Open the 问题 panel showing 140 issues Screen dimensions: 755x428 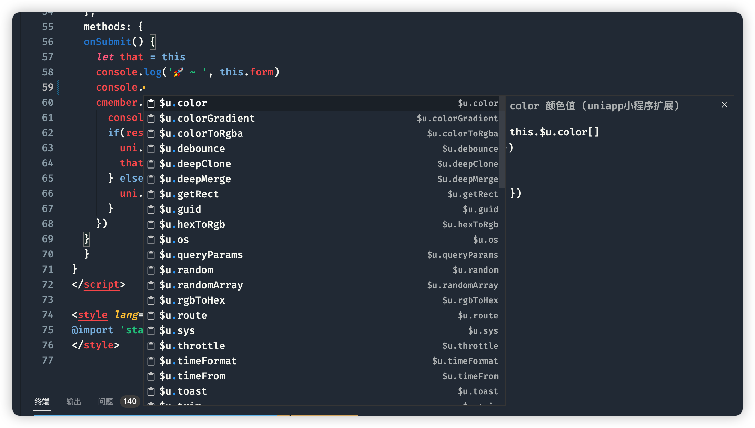[x=105, y=401]
